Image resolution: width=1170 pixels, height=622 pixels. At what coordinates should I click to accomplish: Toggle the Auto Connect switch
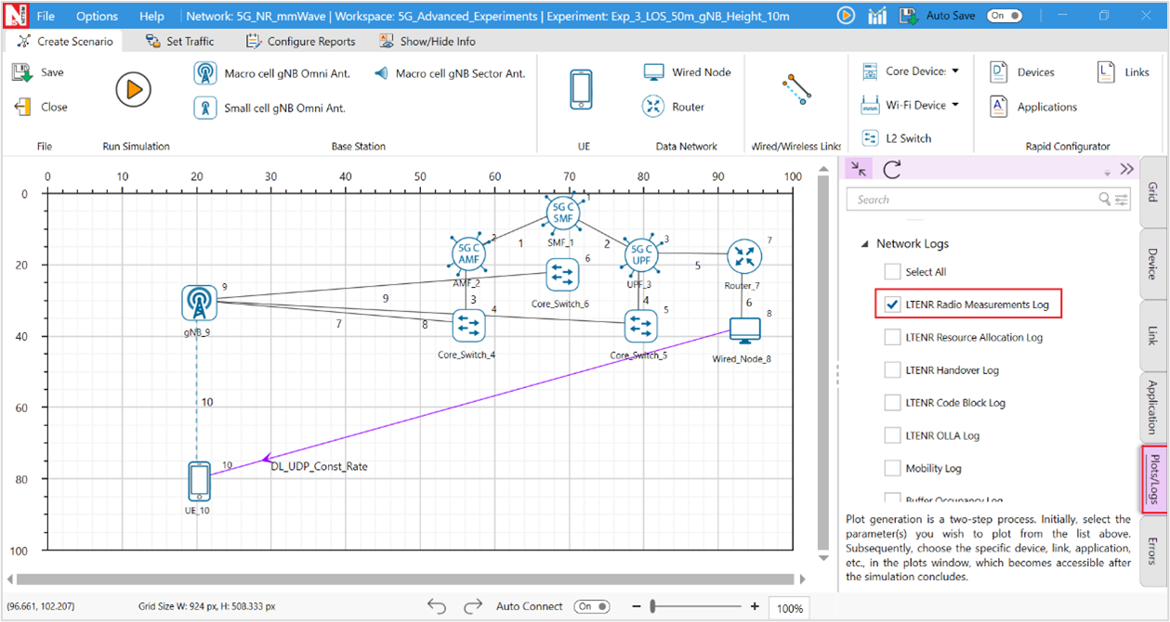pos(591,606)
